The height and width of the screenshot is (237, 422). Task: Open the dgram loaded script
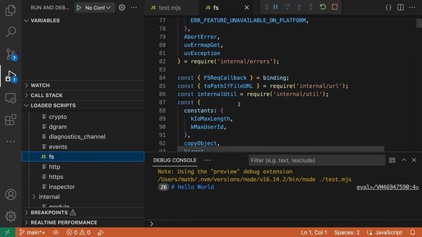tap(83, 127)
